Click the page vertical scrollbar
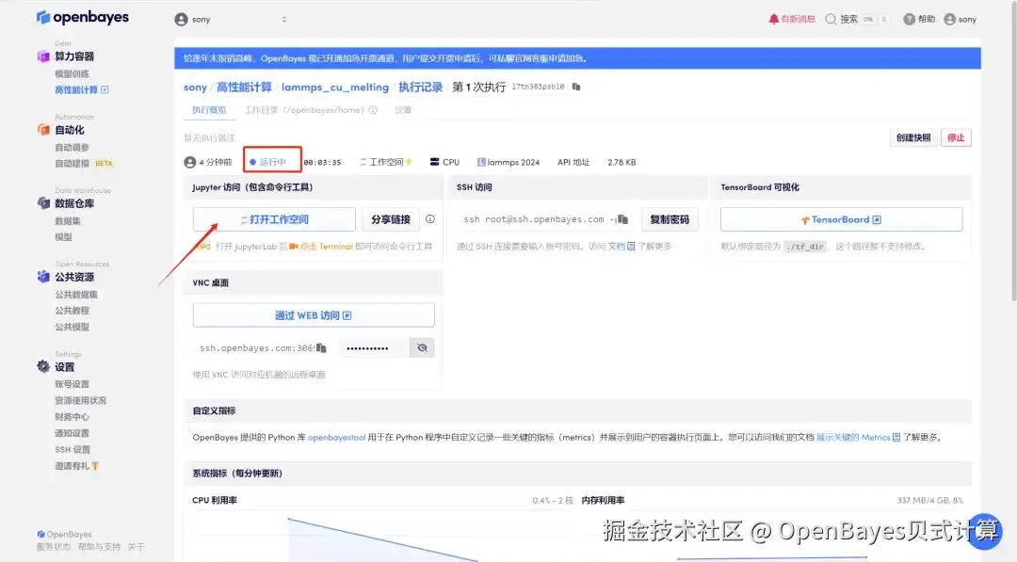 (x=1013, y=149)
